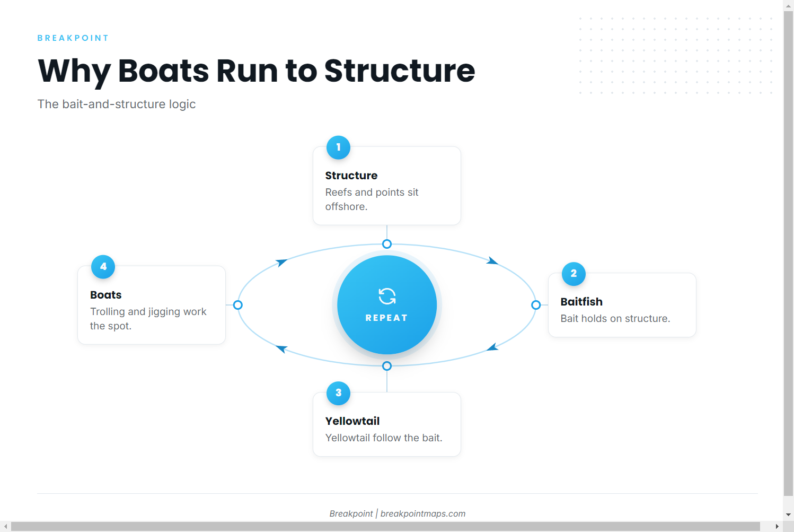Click the cycle node beside the Boats card
The width and height of the screenshot is (794, 532).
(x=238, y=305)
